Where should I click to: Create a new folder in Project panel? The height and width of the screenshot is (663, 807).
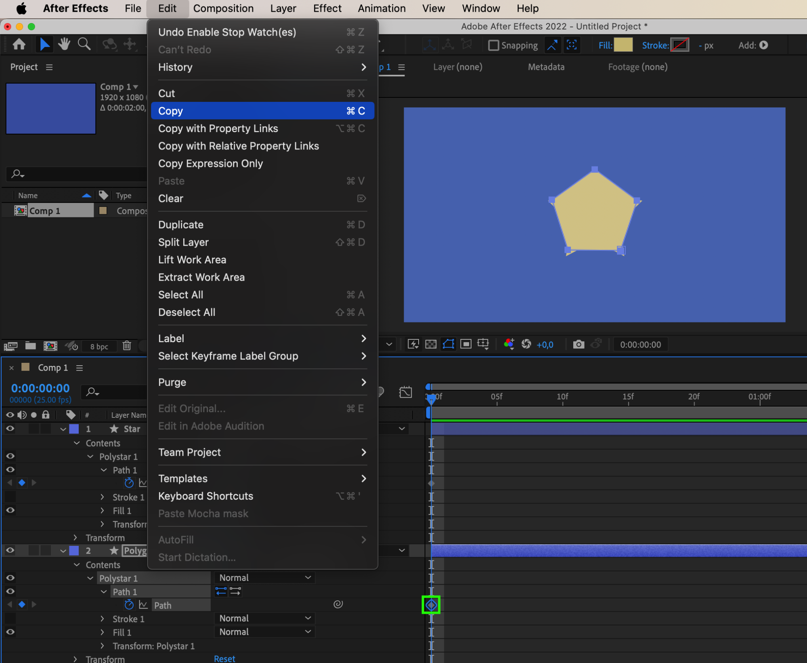pyautogui.click(x=31, y=346)
